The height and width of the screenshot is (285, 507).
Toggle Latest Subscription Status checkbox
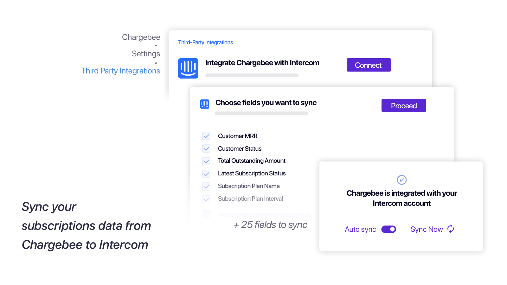click(206, 174)
